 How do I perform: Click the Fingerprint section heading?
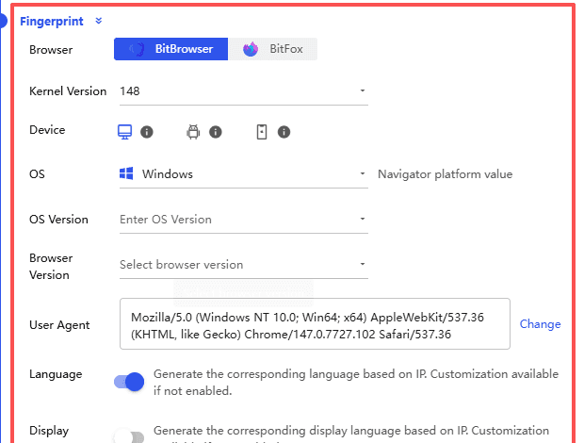(52, 22)
